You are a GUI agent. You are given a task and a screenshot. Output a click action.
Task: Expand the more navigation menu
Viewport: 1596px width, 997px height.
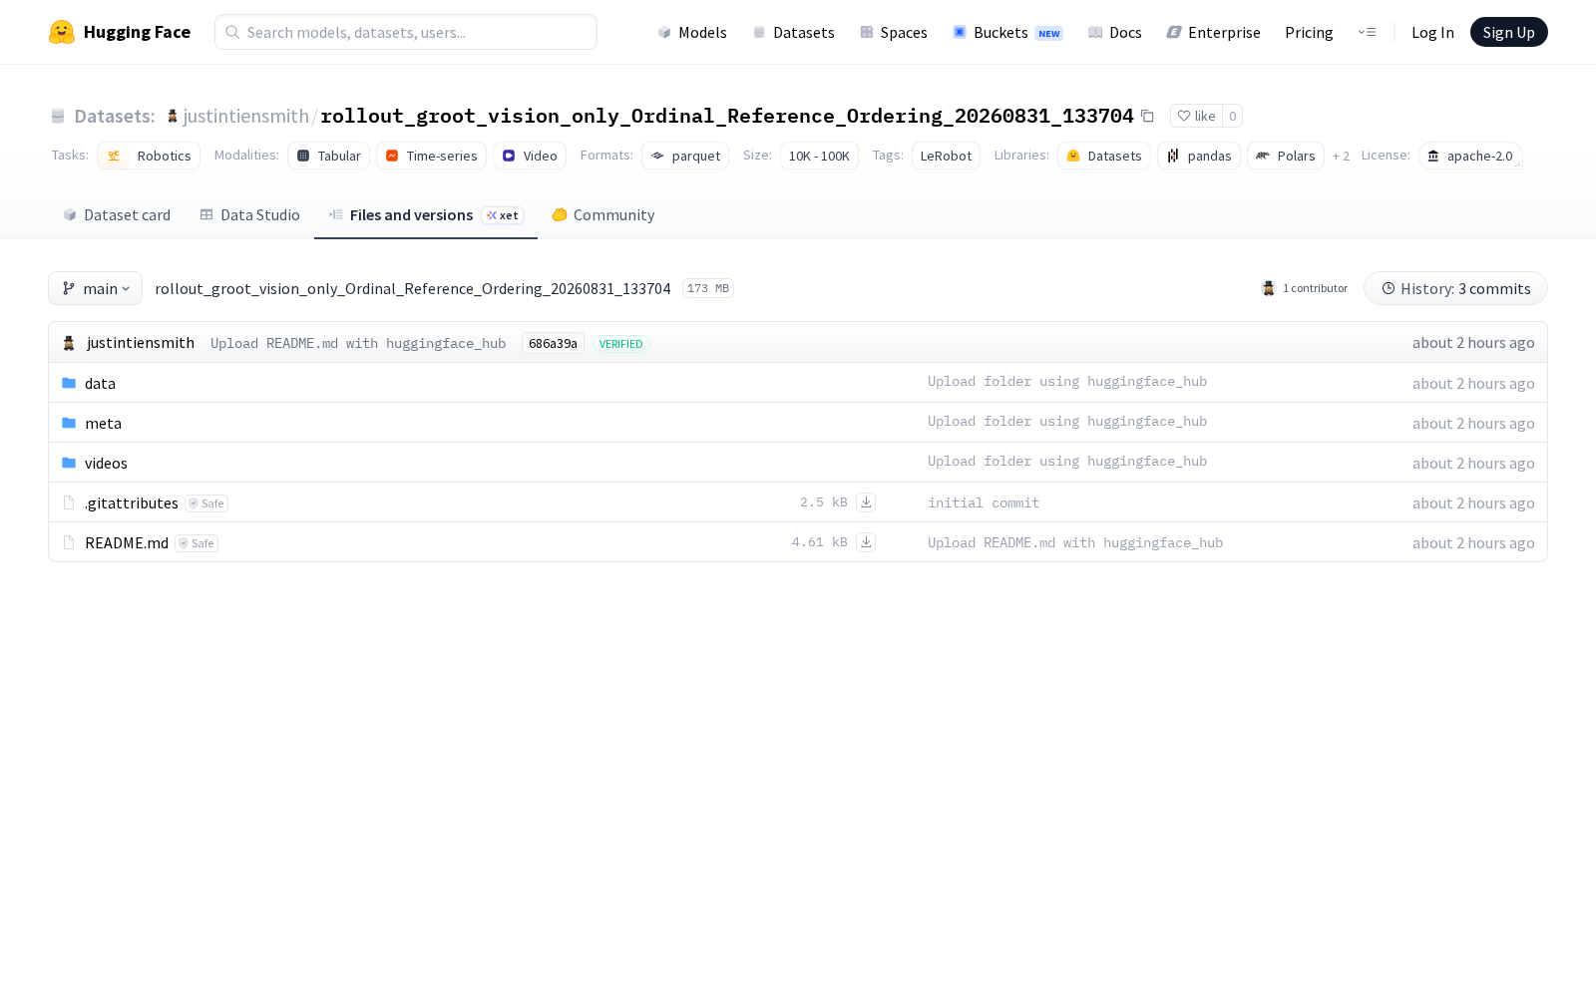1367,32
